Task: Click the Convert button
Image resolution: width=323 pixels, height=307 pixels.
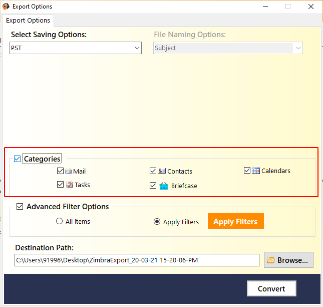Action: (x=271, y=288)
